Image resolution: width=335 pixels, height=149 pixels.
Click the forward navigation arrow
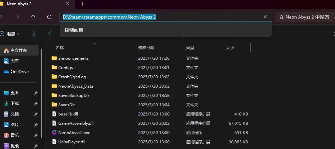pyautogui.click(x=17, y=17)
